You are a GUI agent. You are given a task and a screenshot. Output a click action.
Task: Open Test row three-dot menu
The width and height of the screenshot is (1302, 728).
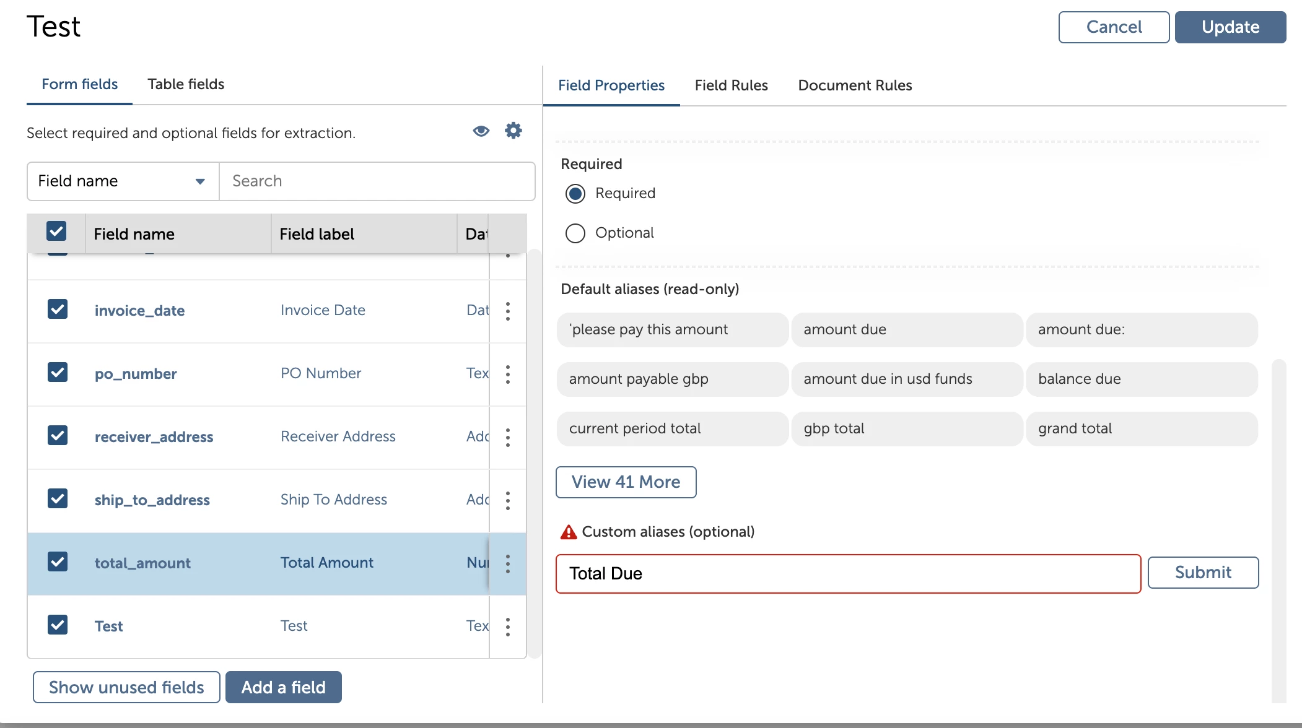point(508,626)
